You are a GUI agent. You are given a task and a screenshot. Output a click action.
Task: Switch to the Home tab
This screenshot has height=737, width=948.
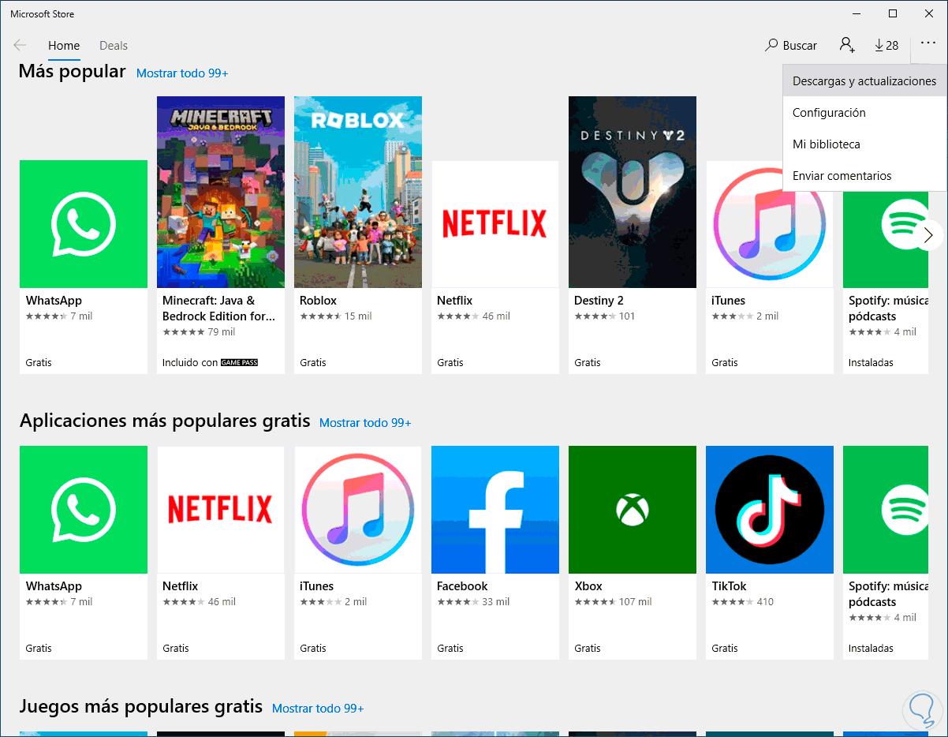(64, 46)
